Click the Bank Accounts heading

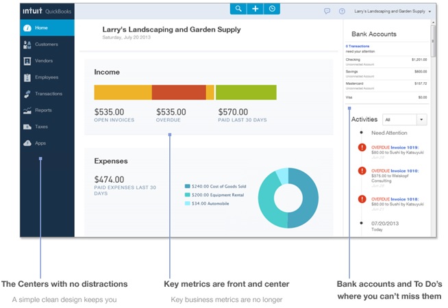(374, 34)
